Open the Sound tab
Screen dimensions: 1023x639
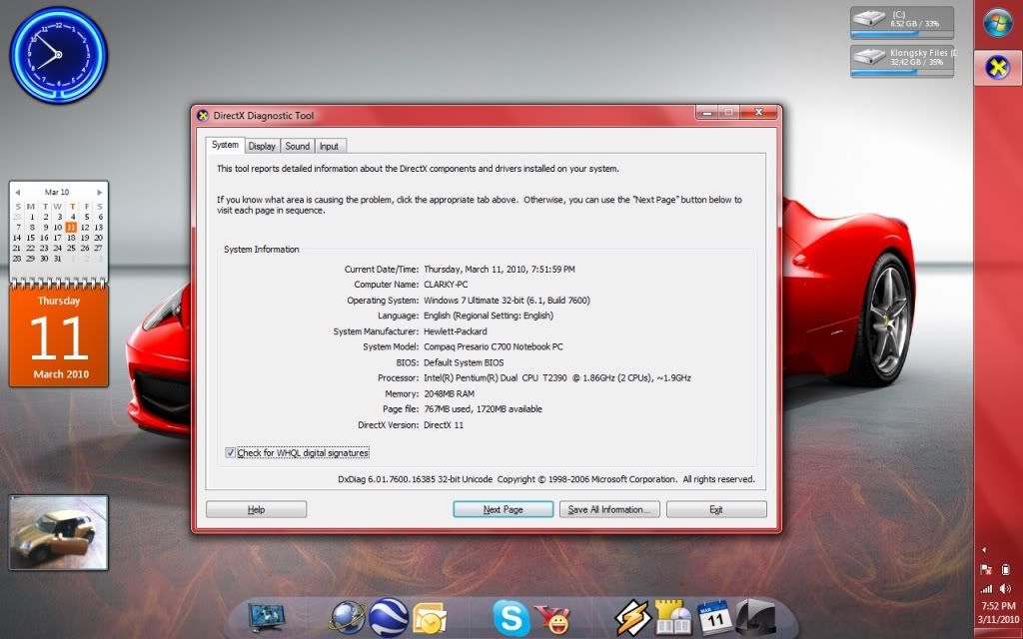298,146
